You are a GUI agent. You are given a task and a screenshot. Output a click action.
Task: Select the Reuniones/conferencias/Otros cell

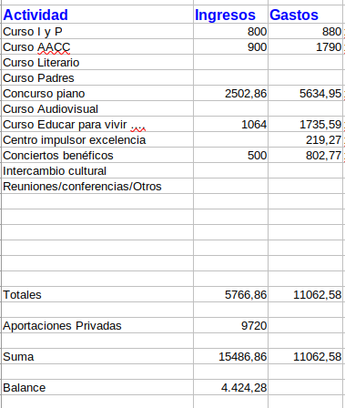pyautogui.click(x=97, y=186)
